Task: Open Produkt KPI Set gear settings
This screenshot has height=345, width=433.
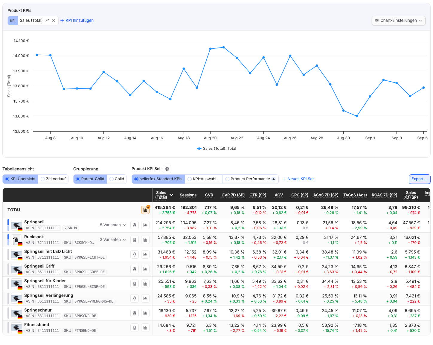Action: point(167,169)
